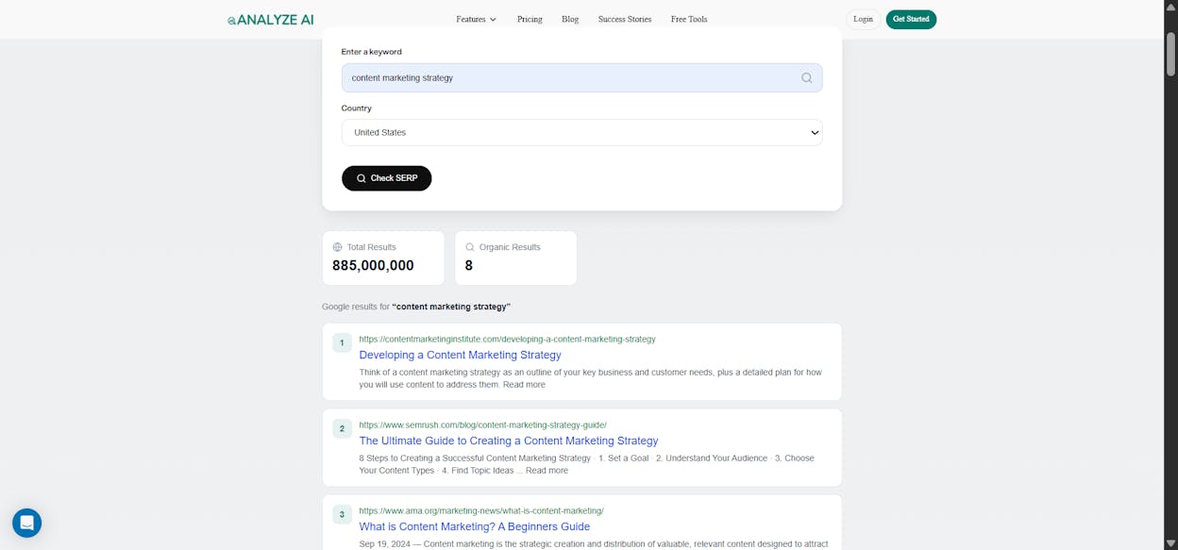Expand the Features menu
Viewport: 1178px width, 550px height.
point(476,19)
